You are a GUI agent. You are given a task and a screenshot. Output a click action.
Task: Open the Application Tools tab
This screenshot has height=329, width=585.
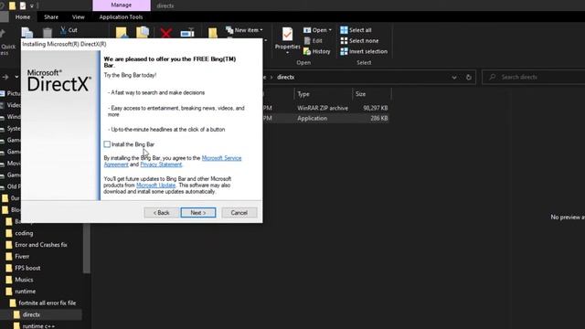[x=121, y=17]
